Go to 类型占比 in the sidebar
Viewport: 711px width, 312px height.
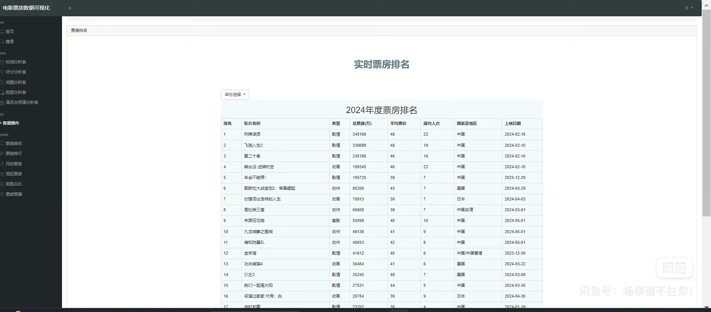[x=14, y=184]
